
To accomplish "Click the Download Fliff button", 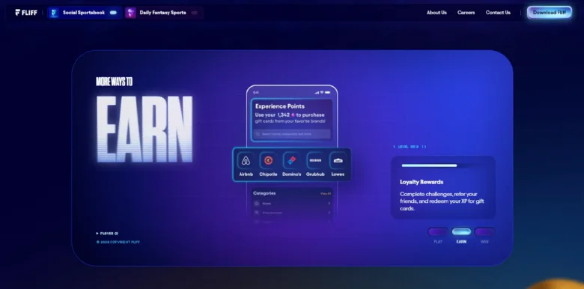I will 550,13.
